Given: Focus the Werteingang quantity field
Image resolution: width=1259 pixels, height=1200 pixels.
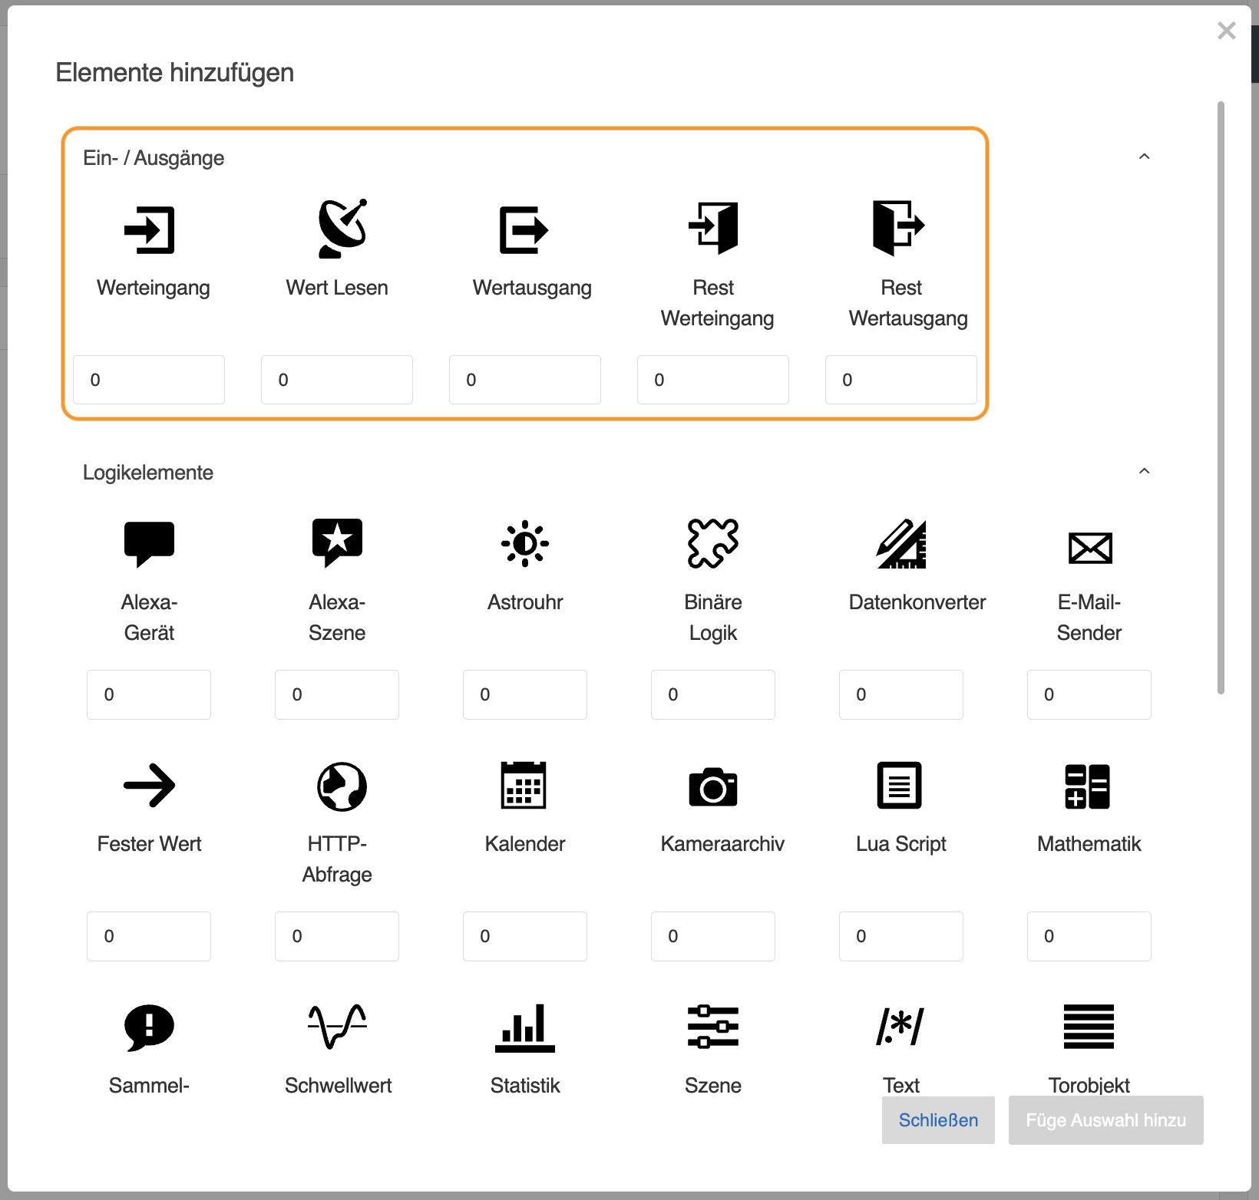Looking at the screenshot, I should tap(149, 380).
